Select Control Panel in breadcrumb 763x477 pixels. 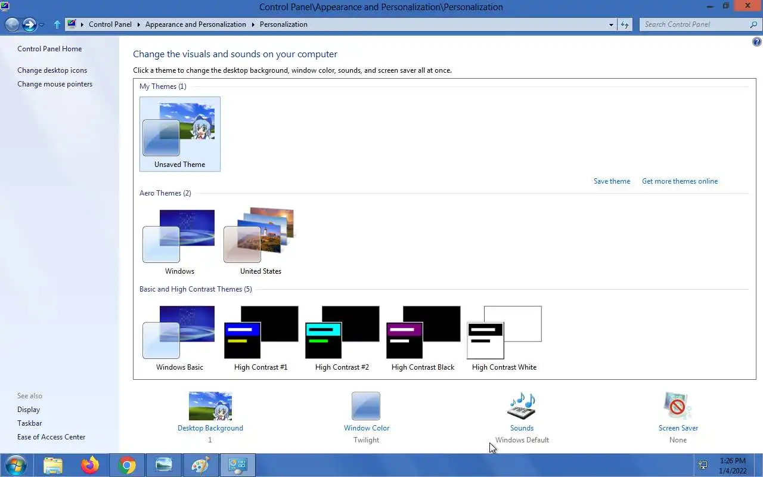tap(110, 24)
